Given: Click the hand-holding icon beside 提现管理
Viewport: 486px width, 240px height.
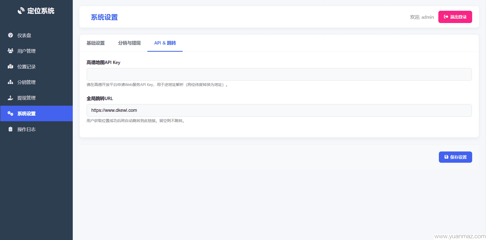Looking at the screenshot, I should click(11, 98).
